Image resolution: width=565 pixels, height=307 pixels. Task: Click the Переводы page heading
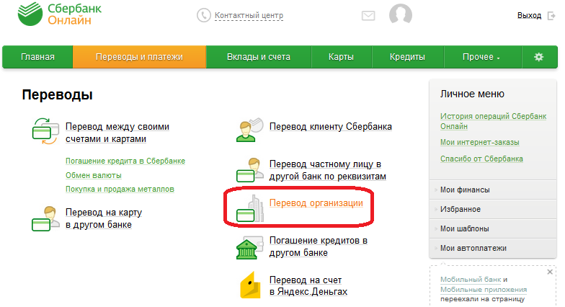[58, 95]
